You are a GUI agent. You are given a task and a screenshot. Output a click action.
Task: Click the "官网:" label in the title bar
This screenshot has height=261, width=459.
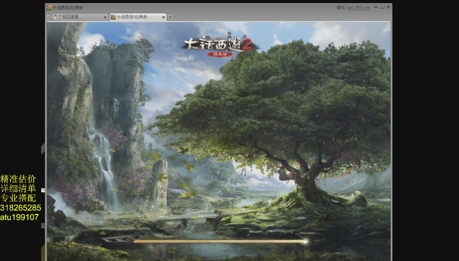click(x=341, y=8)
